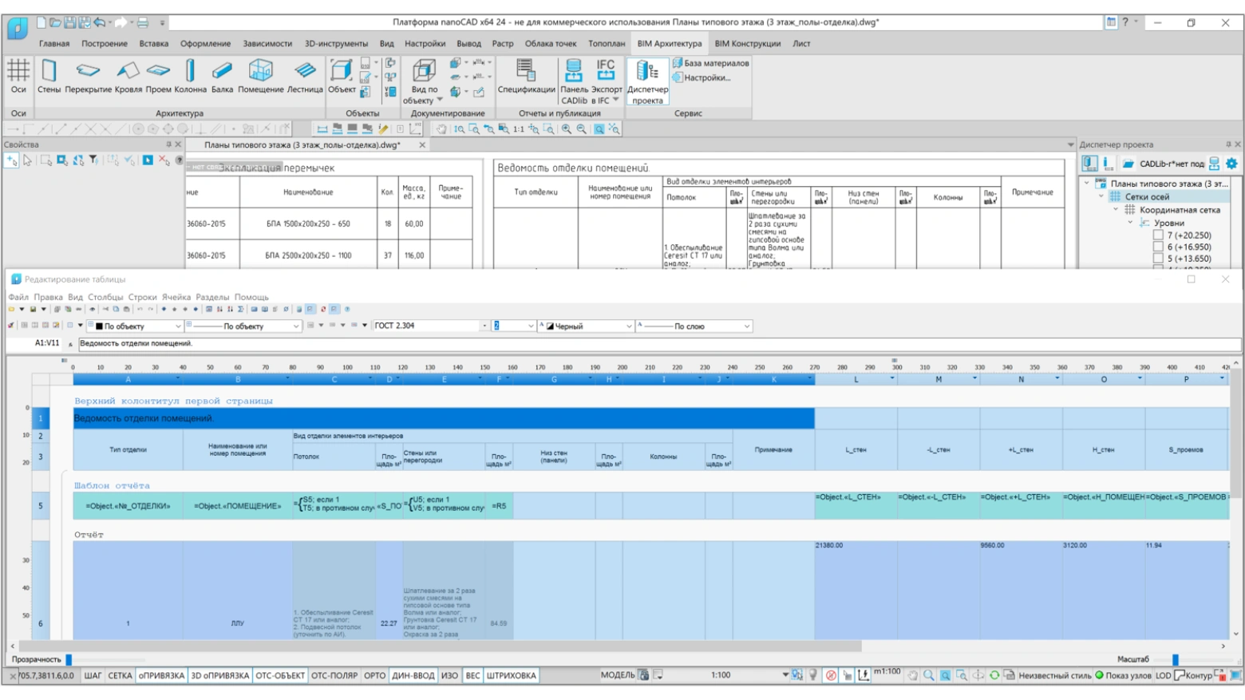Open the Спецификации tool
Viewport: 1245px width, 700px height.
526,77
